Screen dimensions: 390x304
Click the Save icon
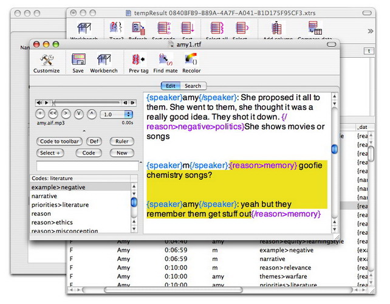(78, 60)
